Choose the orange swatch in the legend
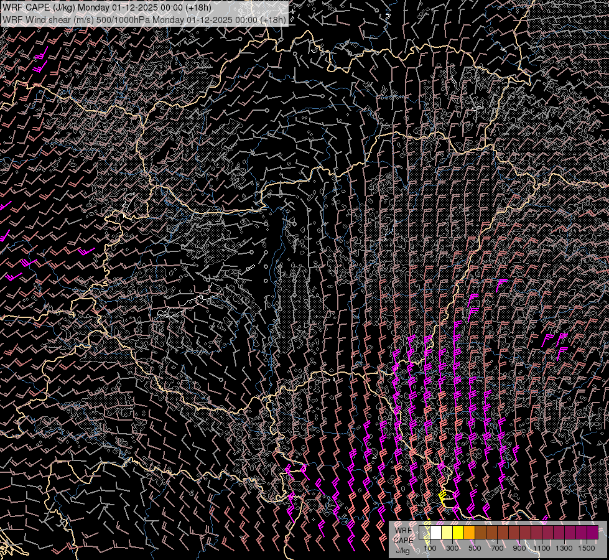Image resolution: width=609 pixels, height=560 pixels. [x=469, y=533]
